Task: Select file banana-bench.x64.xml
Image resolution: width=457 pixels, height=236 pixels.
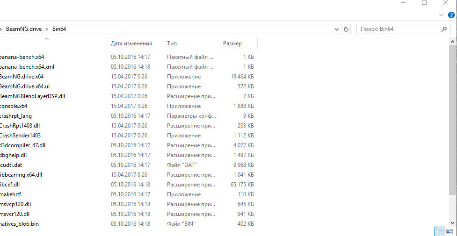Action: click(27, 67)
